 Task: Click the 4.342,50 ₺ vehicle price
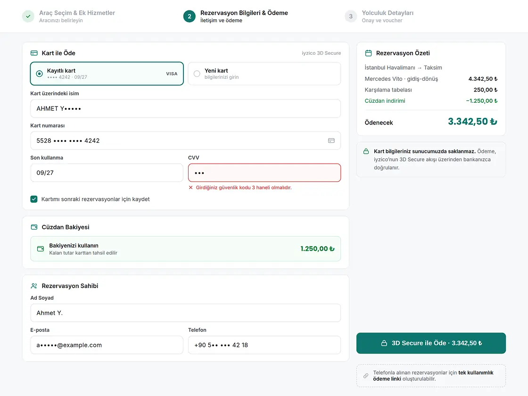click(483, 79)
